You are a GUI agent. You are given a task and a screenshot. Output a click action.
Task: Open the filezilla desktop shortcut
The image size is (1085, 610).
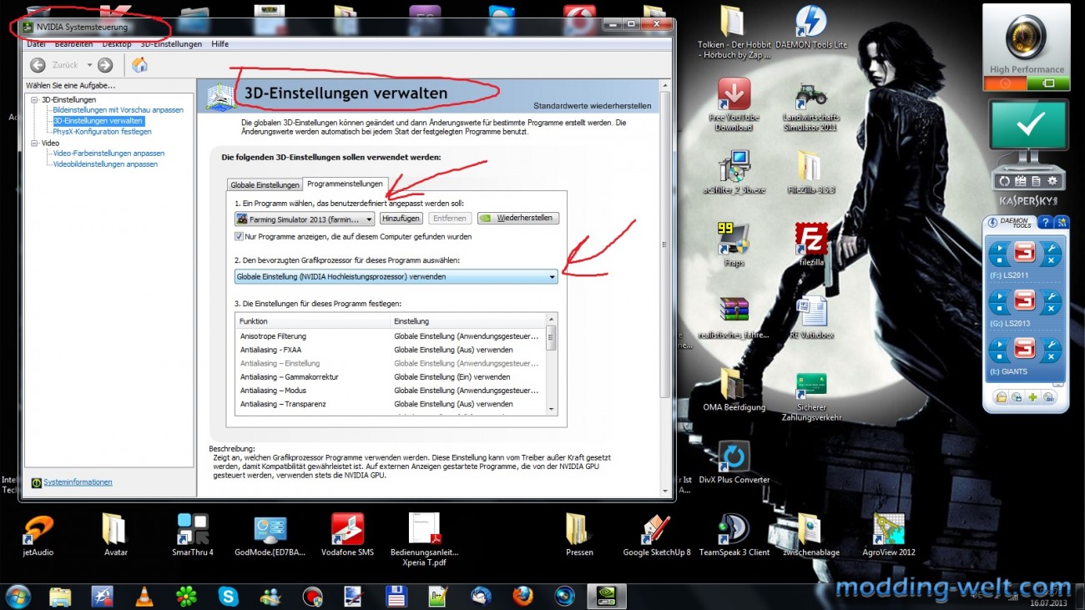(810, 243)
